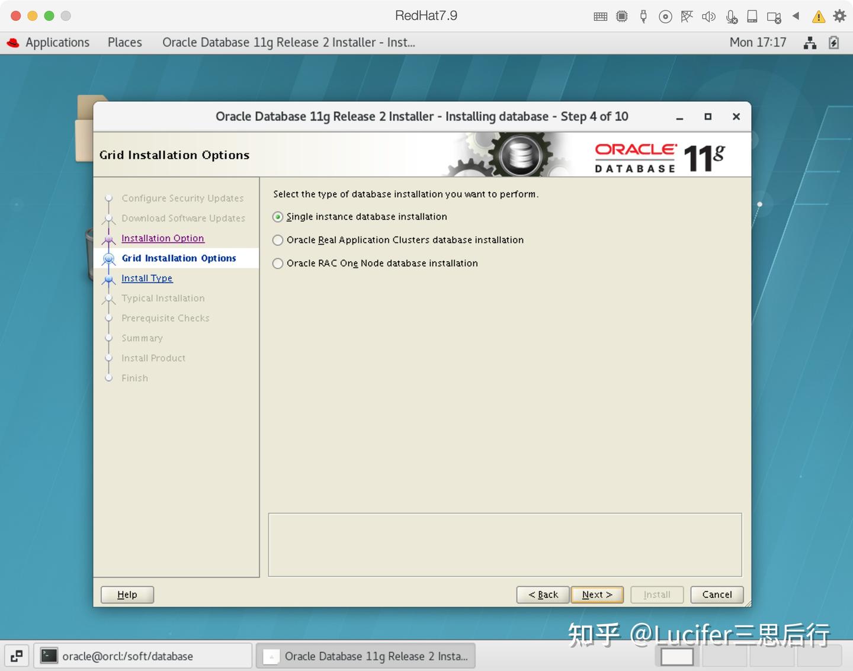Click the keyboard status icon in the menu bar

[x=600, y=16]
